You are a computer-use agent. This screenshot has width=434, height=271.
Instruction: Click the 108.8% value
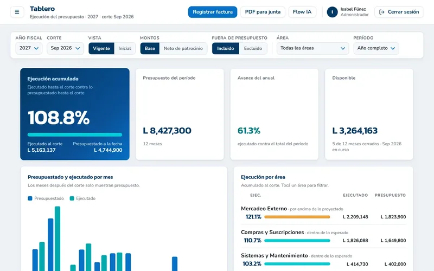(x=59, y=118)
